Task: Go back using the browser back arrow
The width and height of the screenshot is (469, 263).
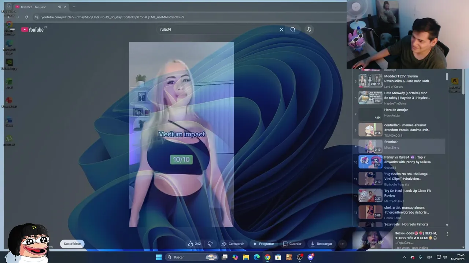Action: (x=9, y=17)
